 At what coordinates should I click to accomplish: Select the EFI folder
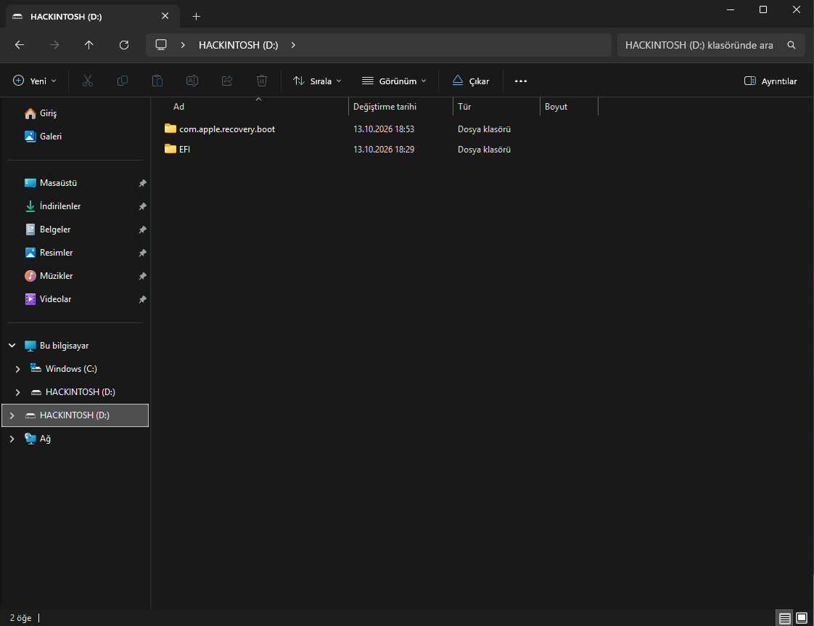pos(184,149)
